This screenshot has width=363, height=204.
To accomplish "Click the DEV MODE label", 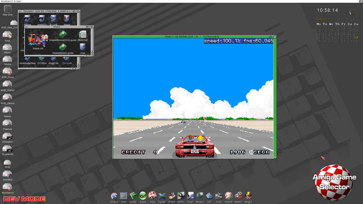I will (x=24, y=199).
